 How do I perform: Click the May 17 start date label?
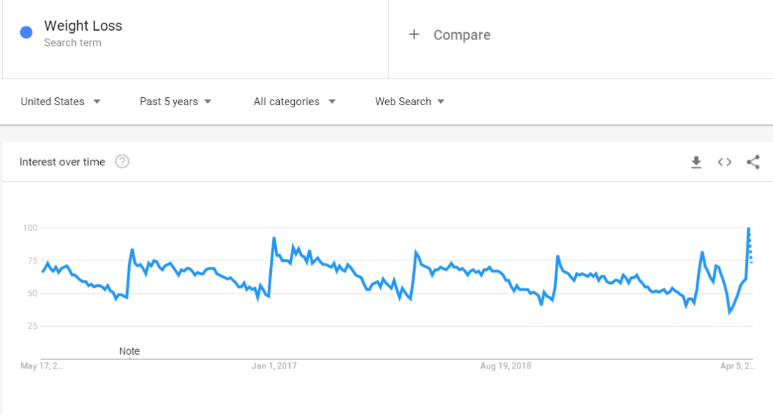(x=42, y=366)
